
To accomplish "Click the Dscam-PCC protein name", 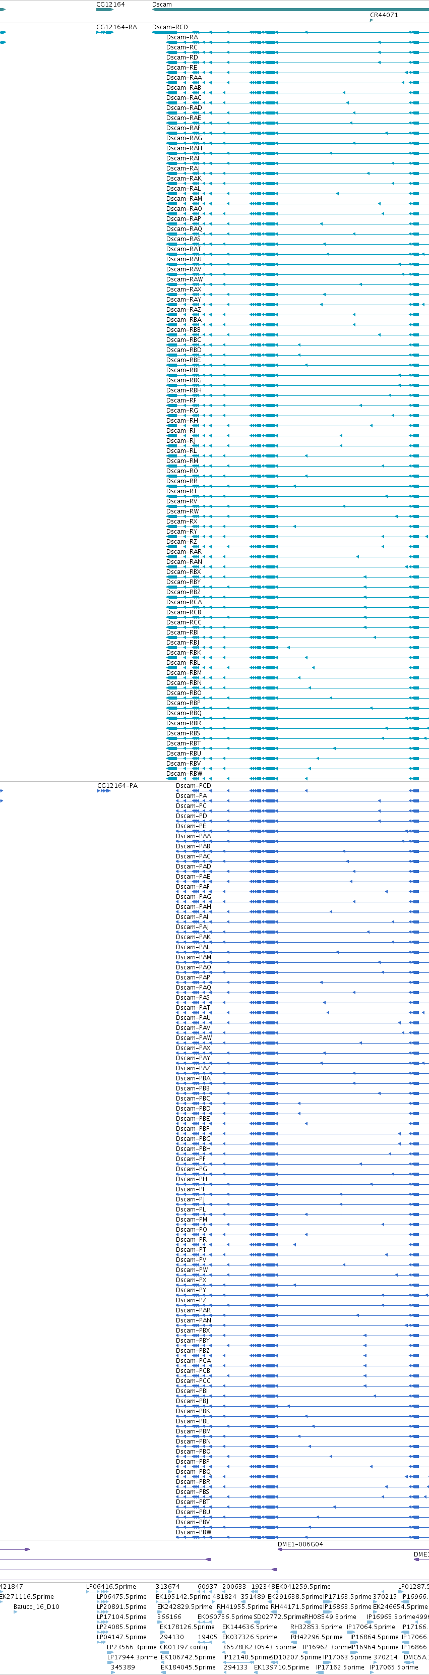I will click(193, 1380).
